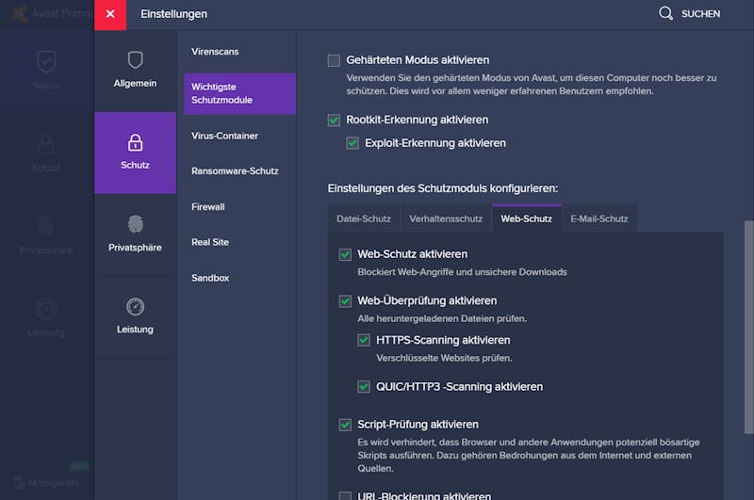
Task: Open the SUCHEN search field
Action: pos(700,14)
